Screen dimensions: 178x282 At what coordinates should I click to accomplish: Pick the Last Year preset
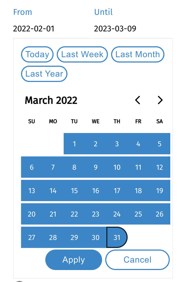pos(44,74)
